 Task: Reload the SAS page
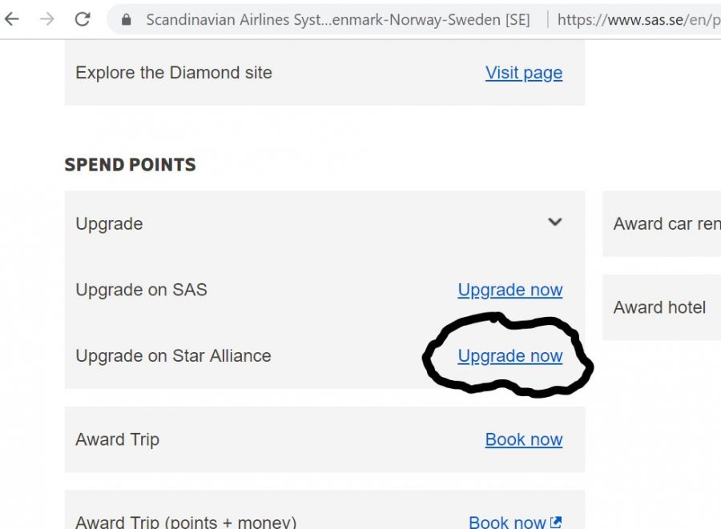(82, 19)
